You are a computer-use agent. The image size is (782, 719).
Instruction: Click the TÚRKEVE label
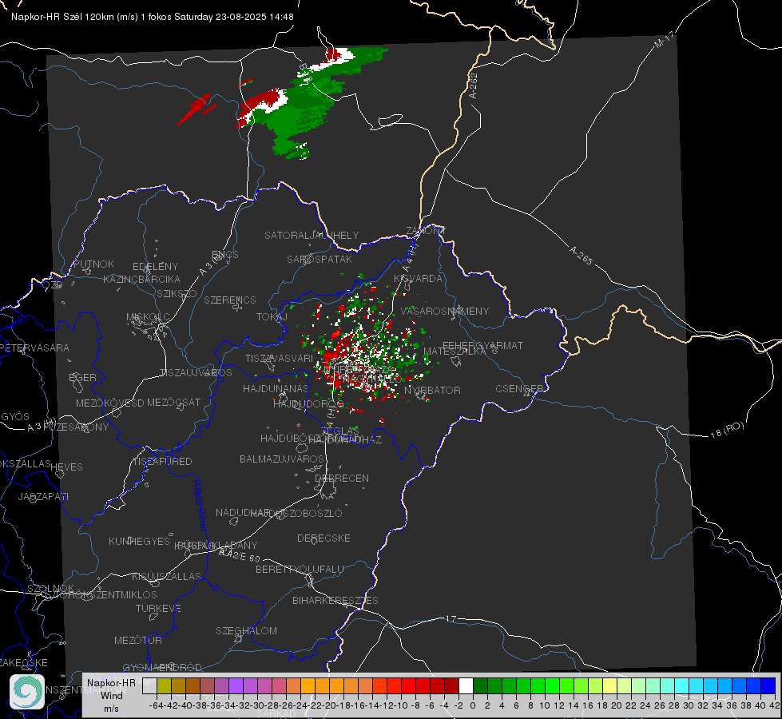click(158, 608)
